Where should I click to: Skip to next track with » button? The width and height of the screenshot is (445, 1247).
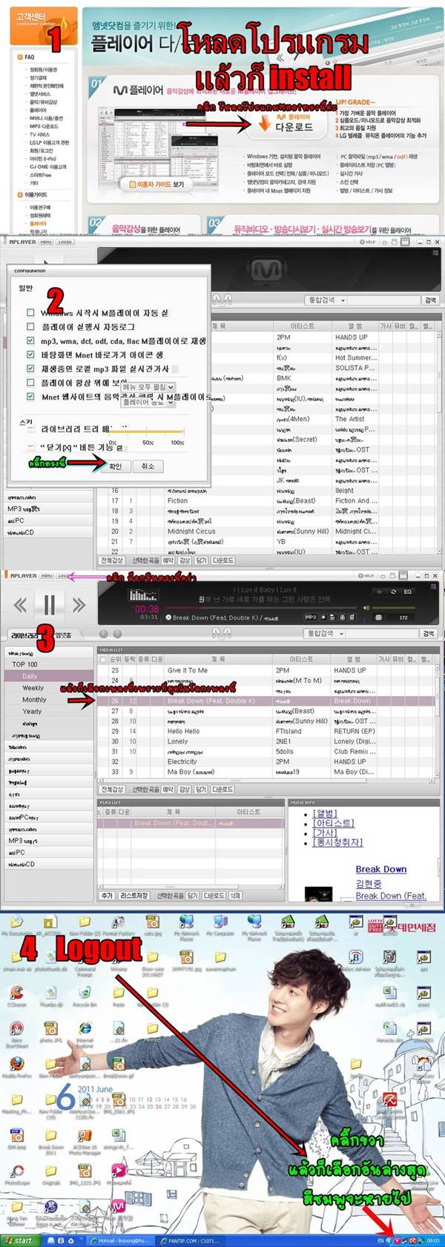79,605
